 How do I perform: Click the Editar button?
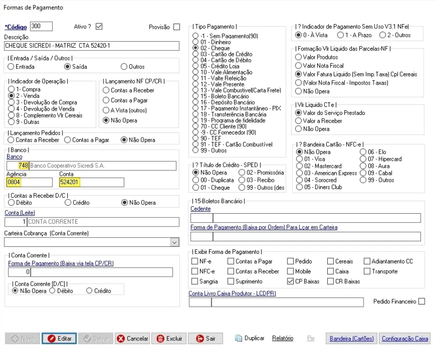(59, 338)
